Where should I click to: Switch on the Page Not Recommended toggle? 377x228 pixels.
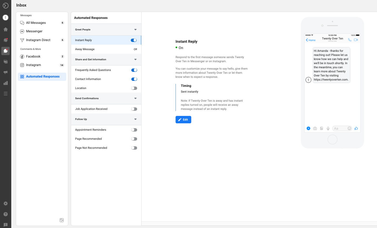[134, 148]
